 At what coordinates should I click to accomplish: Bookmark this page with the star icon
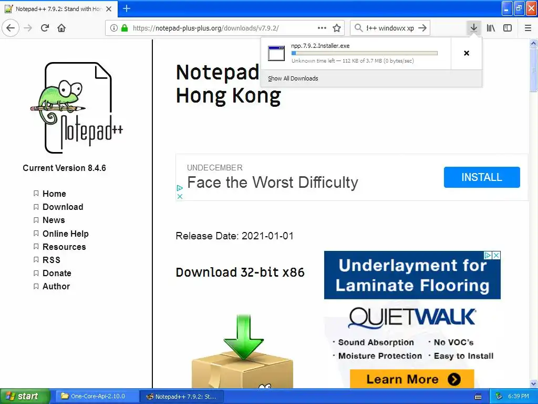coord(337,28)
